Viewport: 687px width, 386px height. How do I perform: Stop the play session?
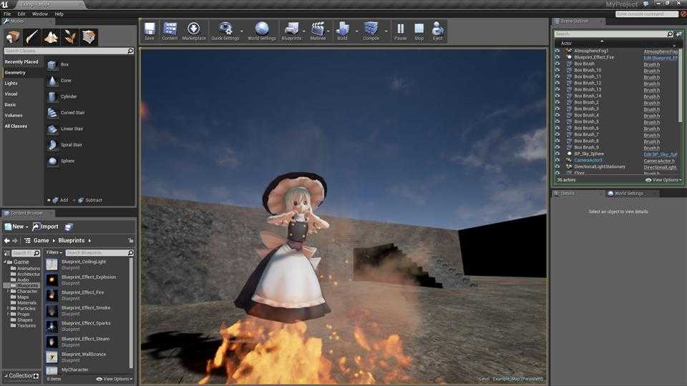coord(419,31)
